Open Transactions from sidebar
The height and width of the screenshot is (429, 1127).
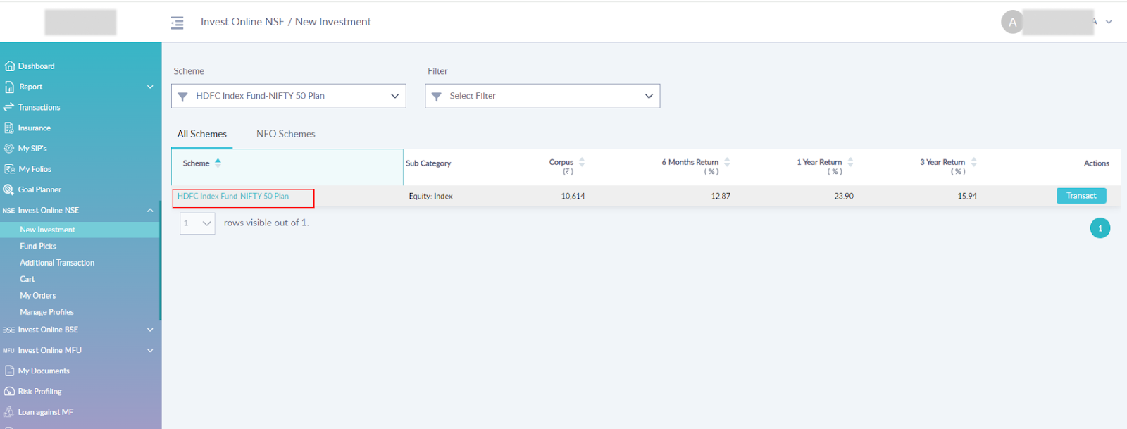click(39, 108)
